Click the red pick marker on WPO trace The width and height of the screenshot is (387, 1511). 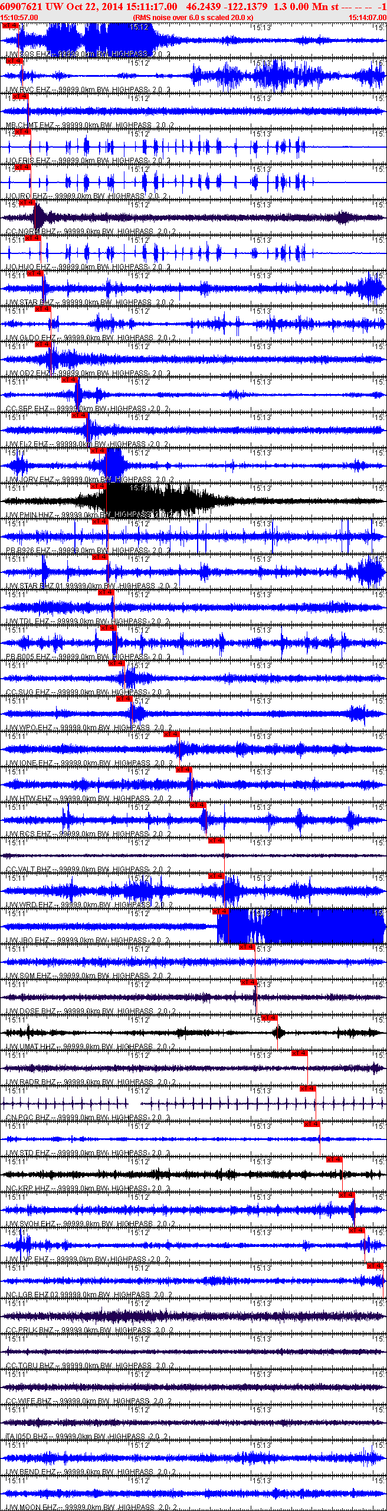pos(124,698)
